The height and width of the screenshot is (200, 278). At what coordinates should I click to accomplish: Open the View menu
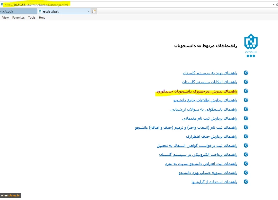[x=5, y=18]
